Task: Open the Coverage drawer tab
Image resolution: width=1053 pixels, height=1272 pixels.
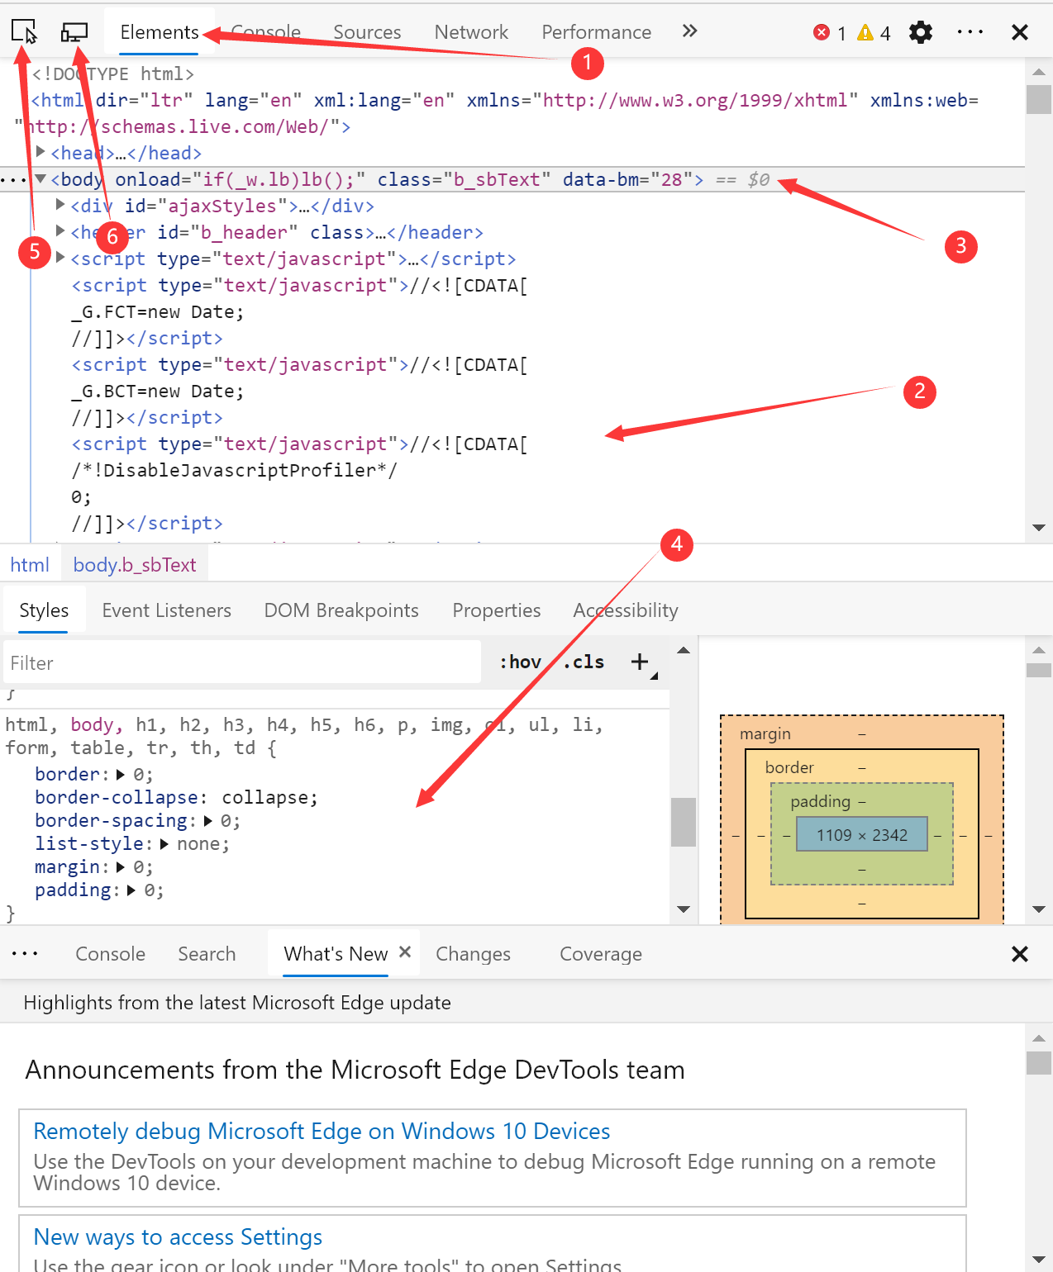Action: pyautogui.click(x=600, y=954)
